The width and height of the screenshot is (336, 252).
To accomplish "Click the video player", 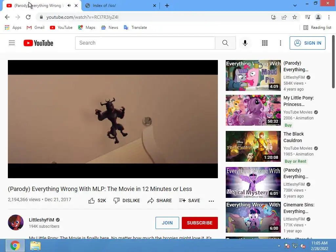I will tap(113, 119).
